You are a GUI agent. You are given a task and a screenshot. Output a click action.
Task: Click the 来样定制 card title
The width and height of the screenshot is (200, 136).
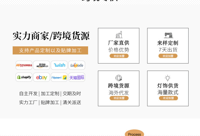point(168,43)
